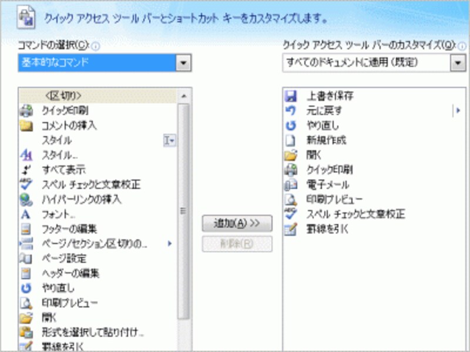Click the ページ設定 icon
Image resolution: width=470 pixels, height=352 pixels.
coord(26,258)
